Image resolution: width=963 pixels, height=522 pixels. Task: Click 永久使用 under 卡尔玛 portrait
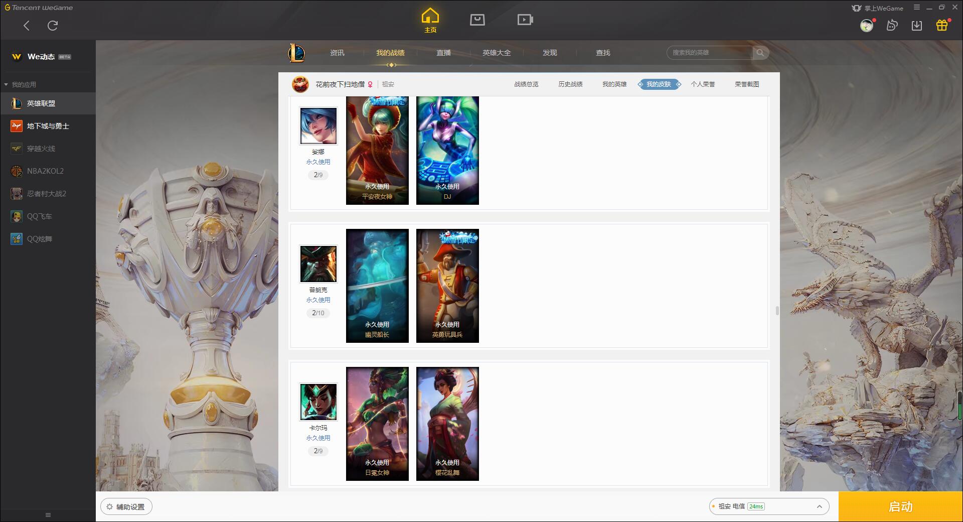click(318, 438)
